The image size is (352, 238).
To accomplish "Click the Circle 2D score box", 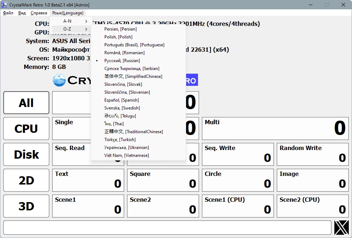I will 238,180.
